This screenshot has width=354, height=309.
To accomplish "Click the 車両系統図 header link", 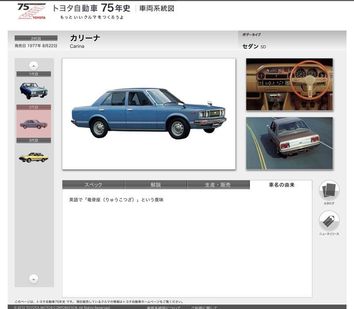I will [x=157, y=8].
